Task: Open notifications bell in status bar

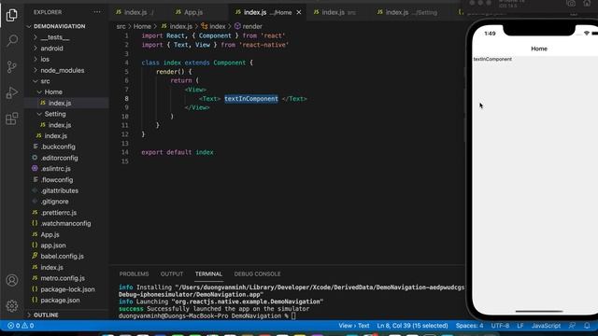Action: point(587,326)
